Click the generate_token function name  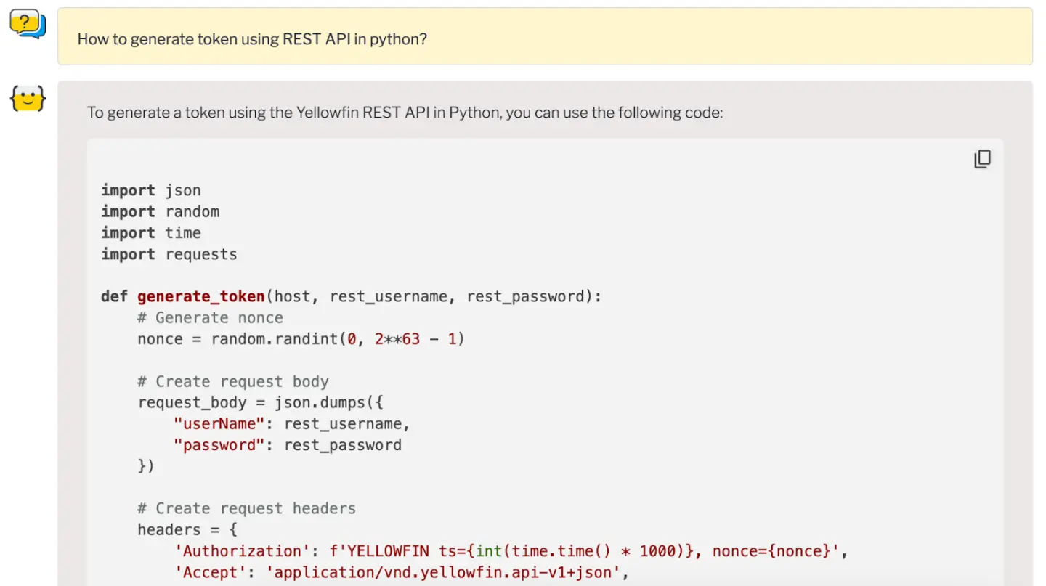[x=201, y=296]
